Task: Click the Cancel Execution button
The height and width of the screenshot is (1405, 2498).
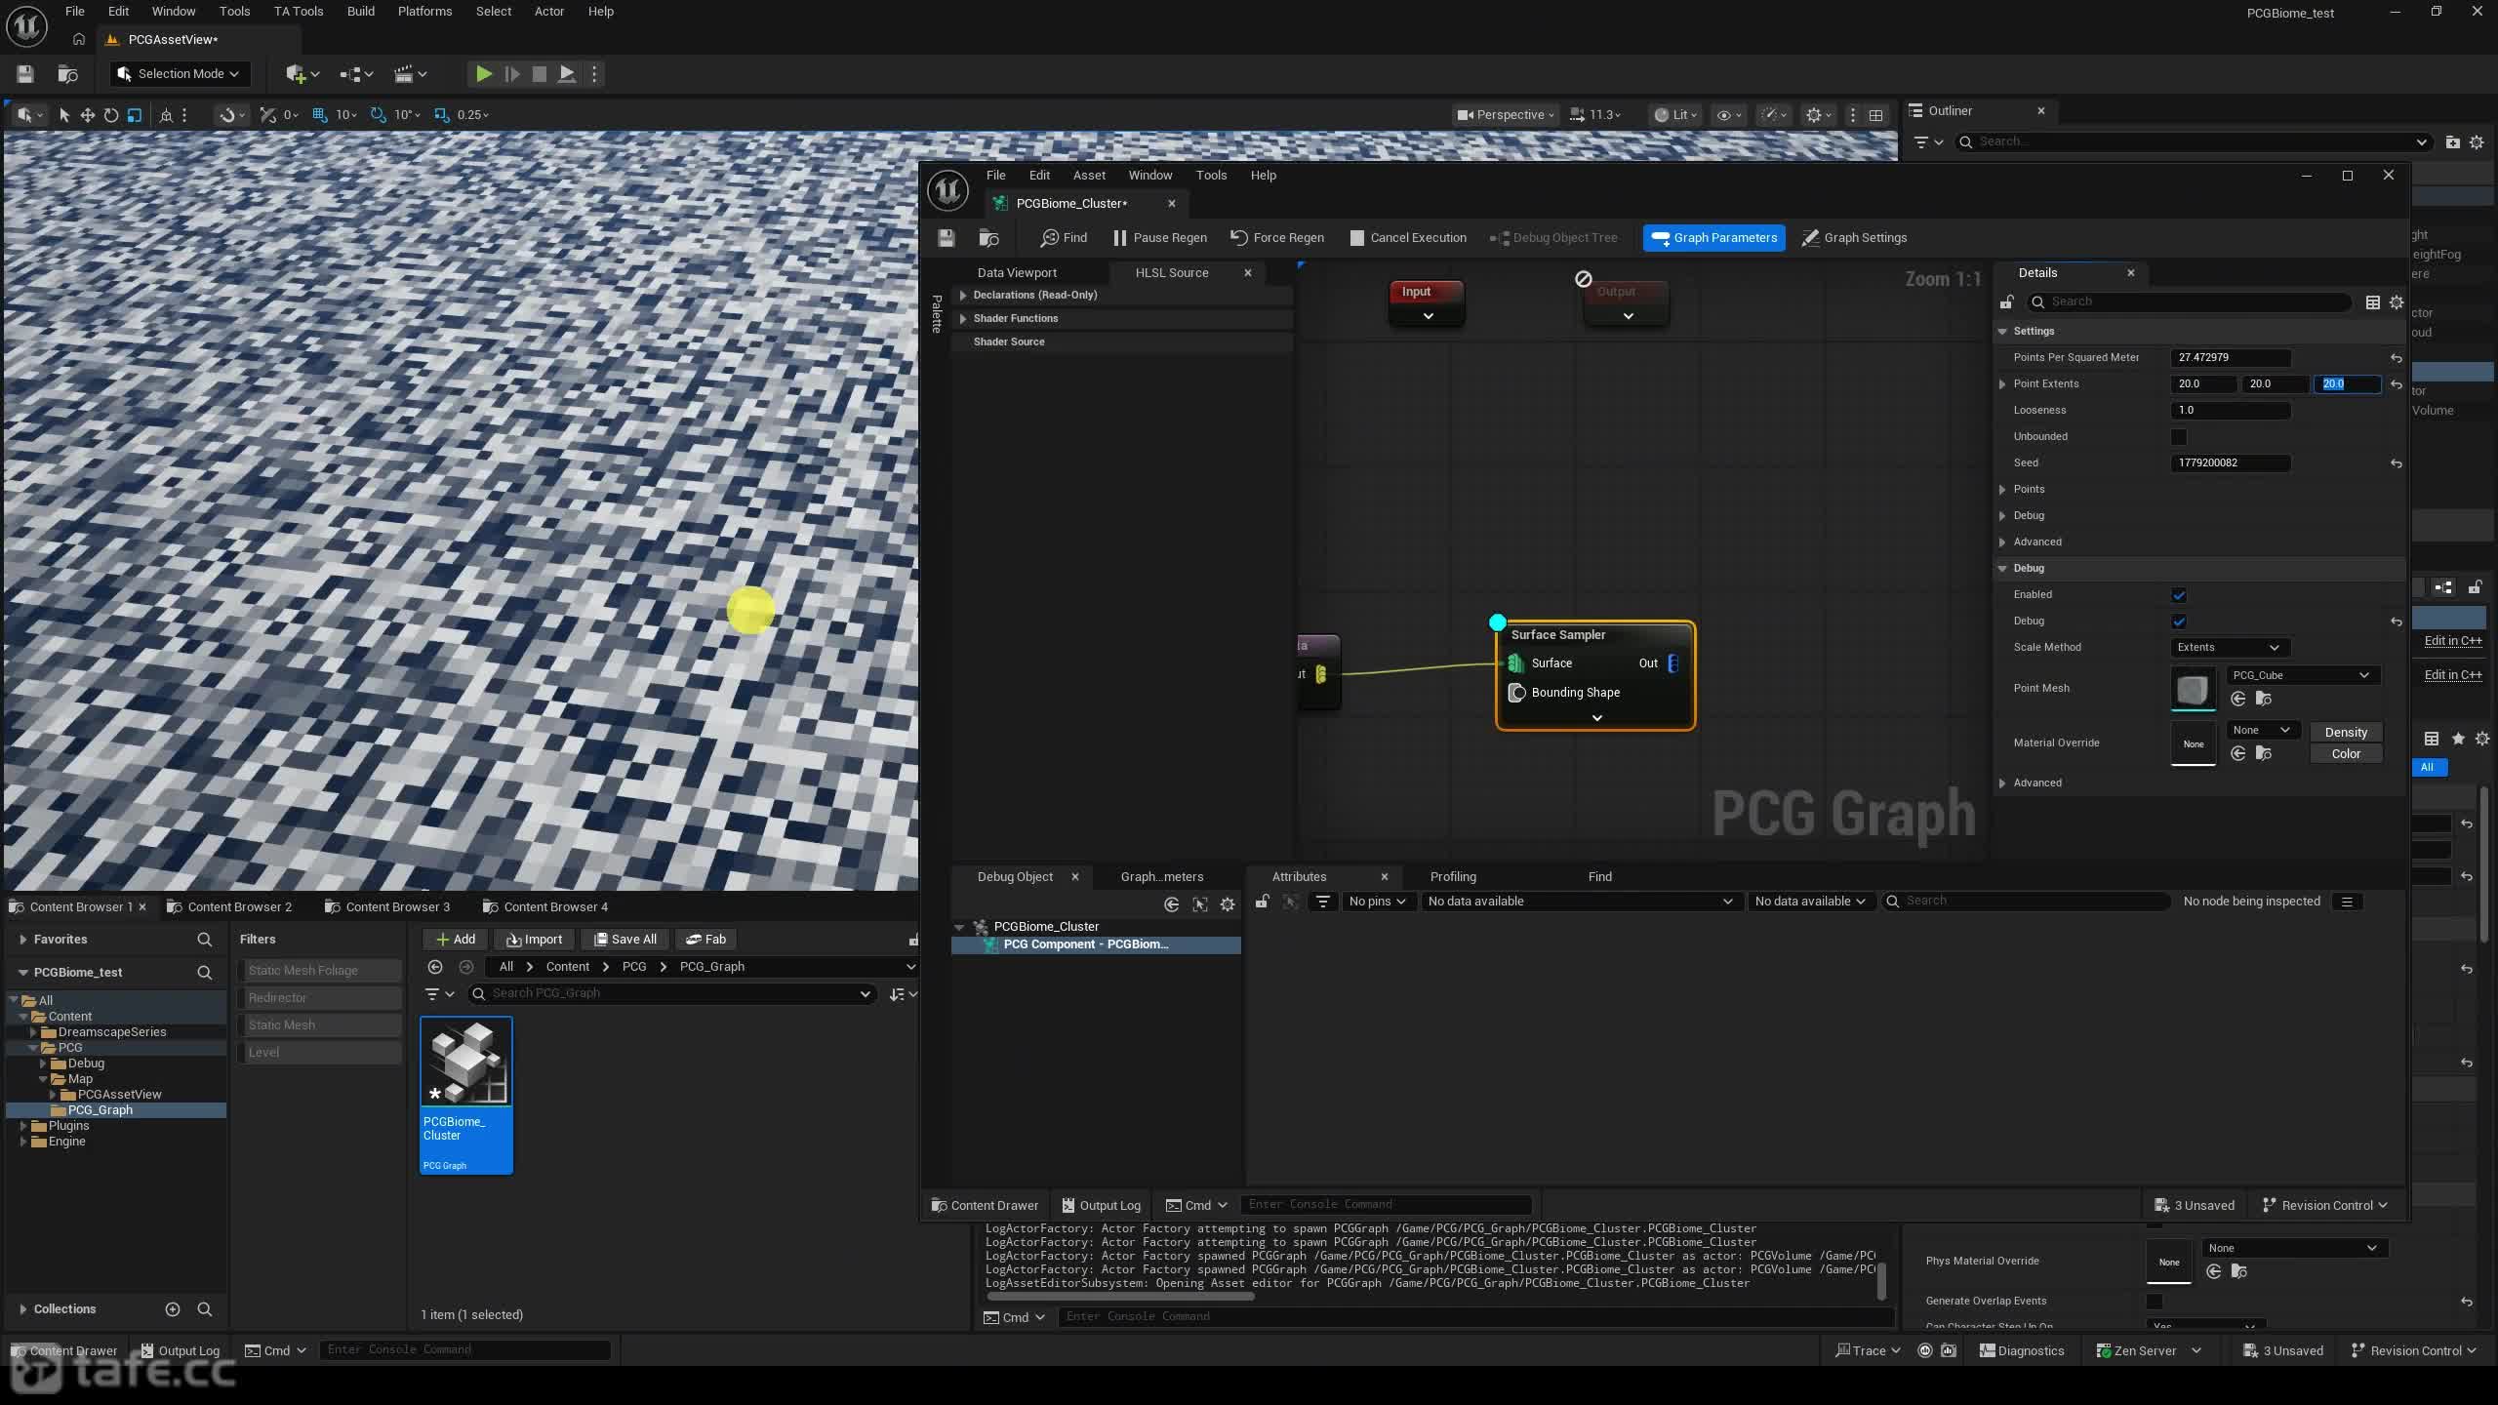Action: pyautogui.click(x=1408, y=237)
